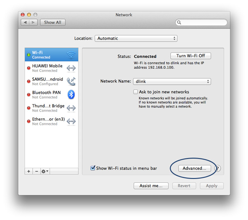The width and height of the screenshot is (248, 220).
Task: Select SAMSU...ndroid Not Configured service
Action: 52,81
